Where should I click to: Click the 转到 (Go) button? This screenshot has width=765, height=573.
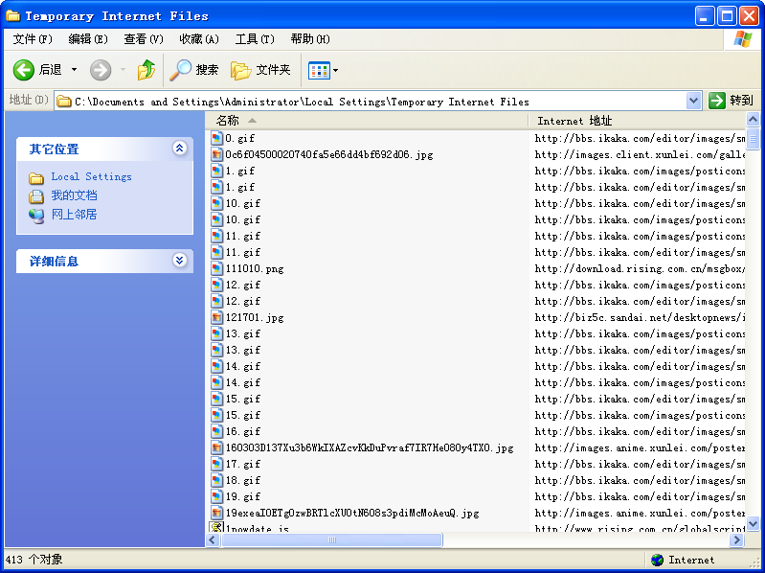pyautogui.click(x=731, y=101)
